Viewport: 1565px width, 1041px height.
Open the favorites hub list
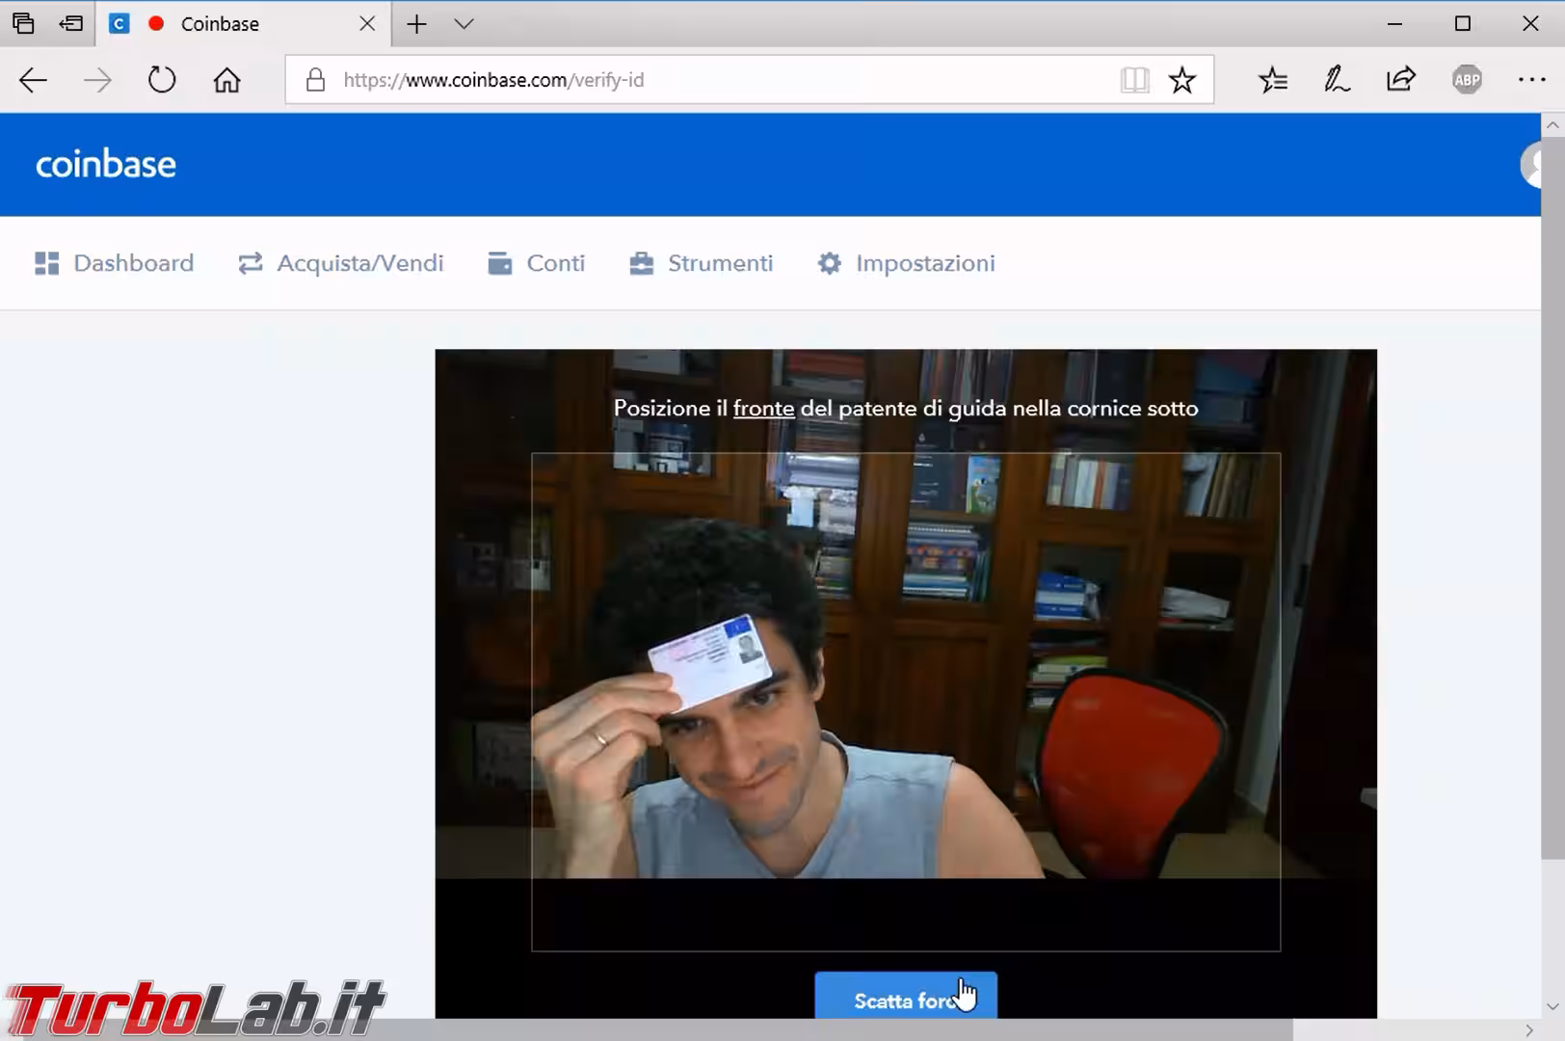[x=1272, y=80]
